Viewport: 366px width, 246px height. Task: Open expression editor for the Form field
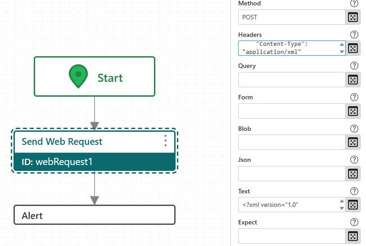352,111
